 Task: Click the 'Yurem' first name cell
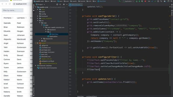click(6, 68)
